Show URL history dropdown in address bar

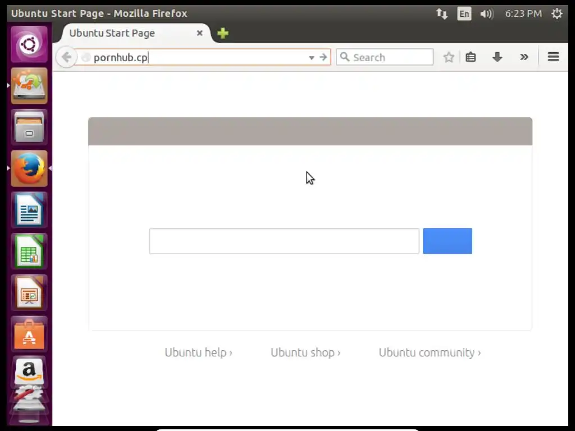tap(311, 58)
